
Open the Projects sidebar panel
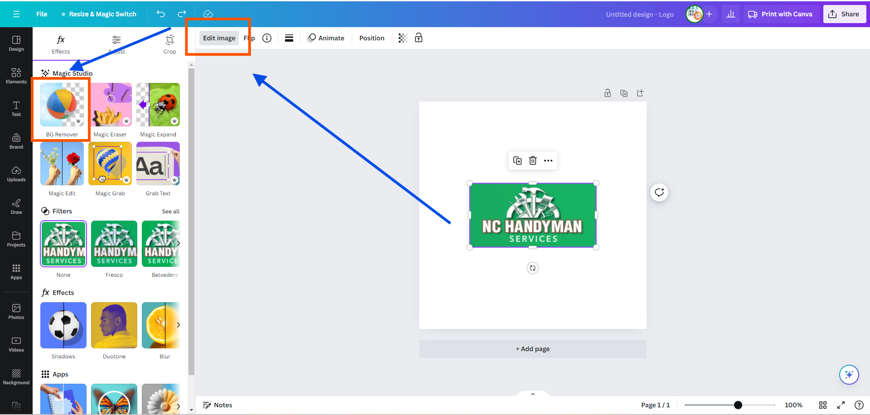tap(16, 239)
